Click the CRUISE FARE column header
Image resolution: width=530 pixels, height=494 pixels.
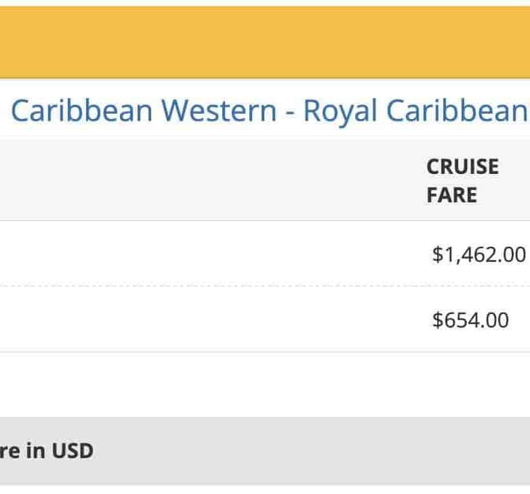tap(462, 181)
